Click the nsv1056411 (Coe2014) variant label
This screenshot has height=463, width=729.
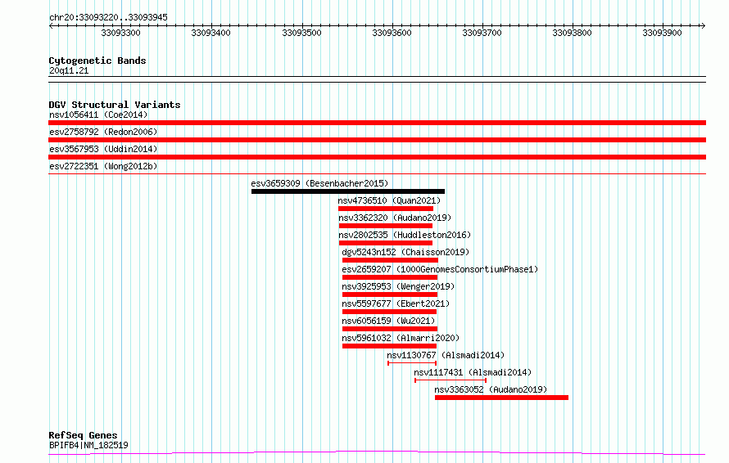[x=98, y=115]
